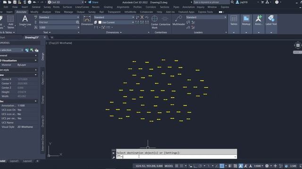This screenshot has height=169, width=302.
Task: Open the text style Standard dropdown
Action: tap(59, 17)
